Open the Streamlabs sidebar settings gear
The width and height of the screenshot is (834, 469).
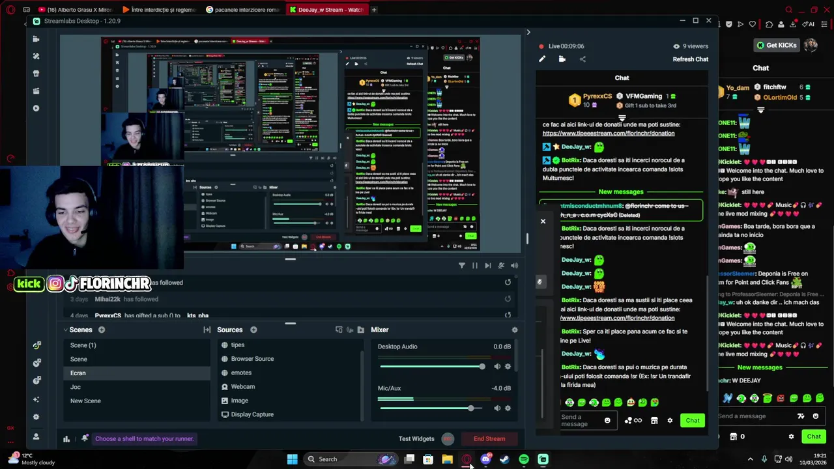[36, 417]
